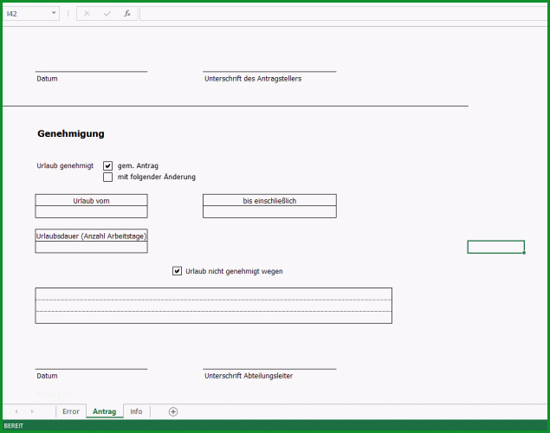Click 'Urlaub genehmigt' label
The height and width of the screenshot is (433, 550).
pos(65,165)
